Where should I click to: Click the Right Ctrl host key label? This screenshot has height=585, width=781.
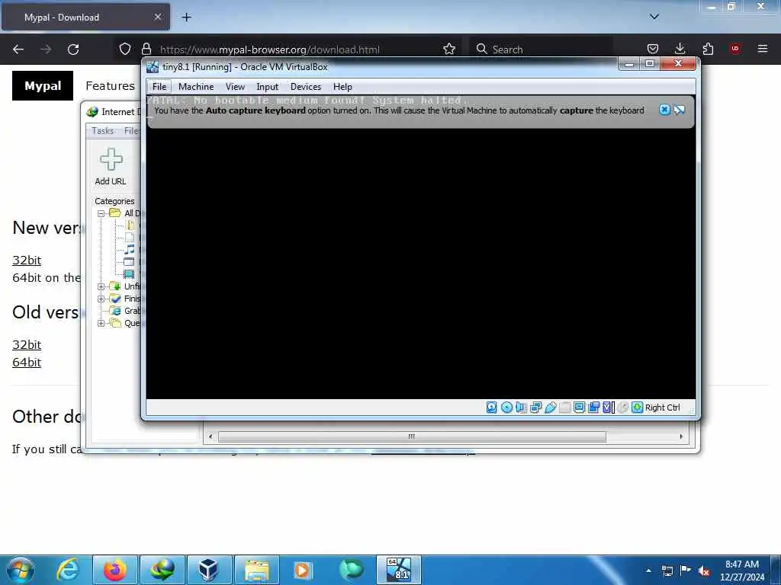tap(663, 408)
